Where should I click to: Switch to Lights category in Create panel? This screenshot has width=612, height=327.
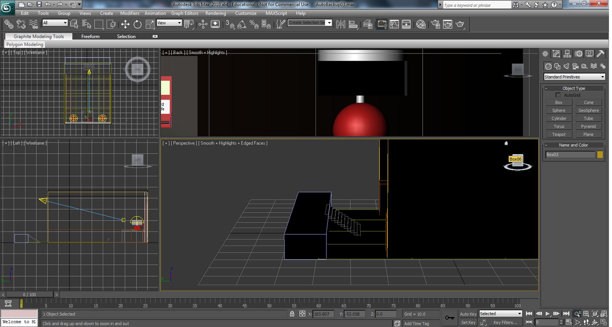click(566, 66)
